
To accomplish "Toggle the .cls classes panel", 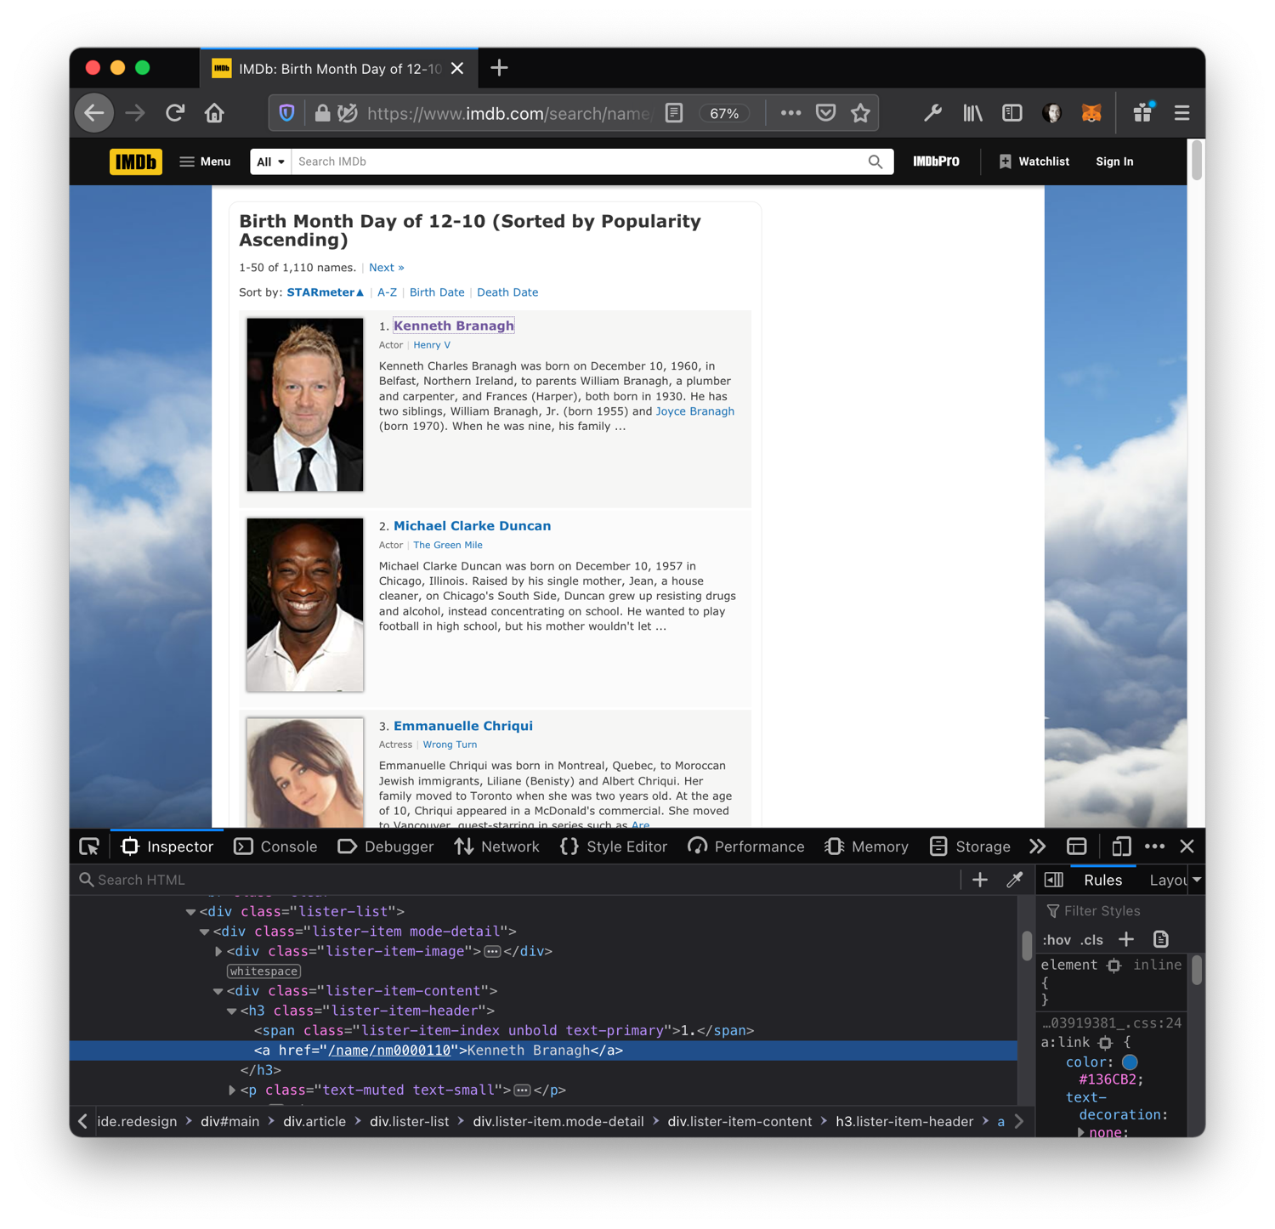I will click(x=1091, y=939).
